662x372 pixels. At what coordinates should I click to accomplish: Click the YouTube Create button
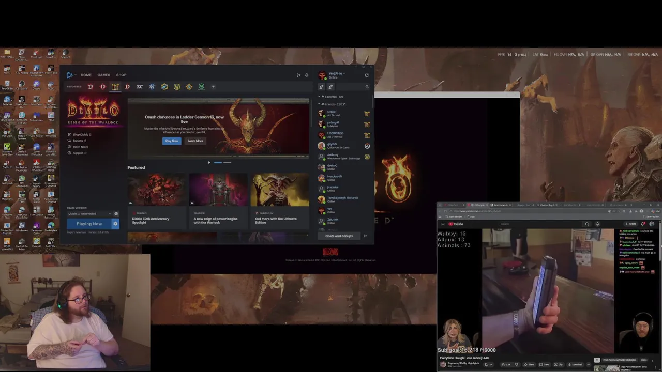pyautogui.click(x=630, y=224)
